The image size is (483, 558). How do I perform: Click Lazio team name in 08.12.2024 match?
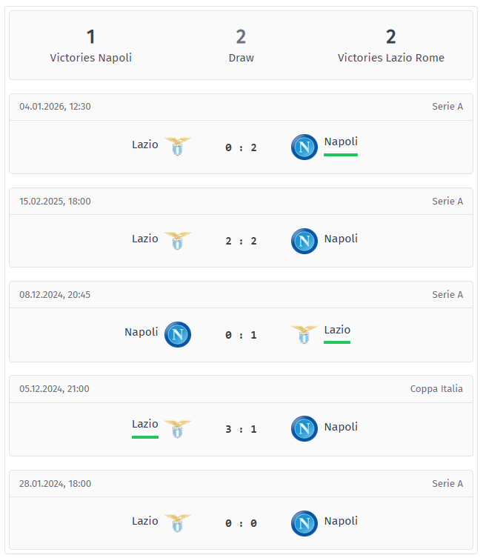(x=337, y=330)
